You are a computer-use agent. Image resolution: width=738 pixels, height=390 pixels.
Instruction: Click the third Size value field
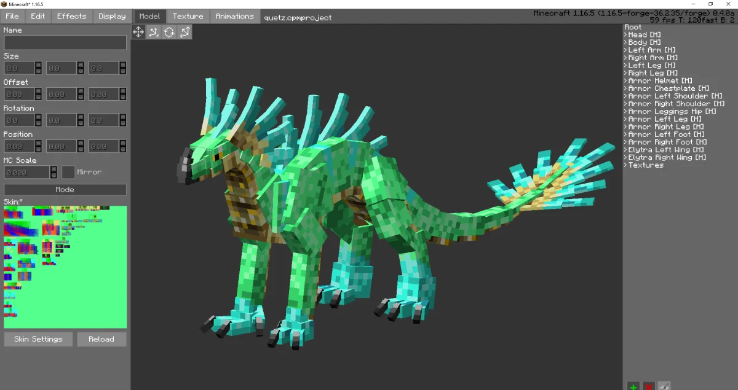click(104, 68)
